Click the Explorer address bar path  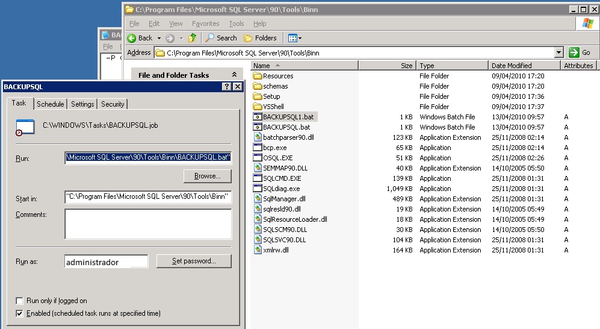pyautogui.click(x=354, y=53)
